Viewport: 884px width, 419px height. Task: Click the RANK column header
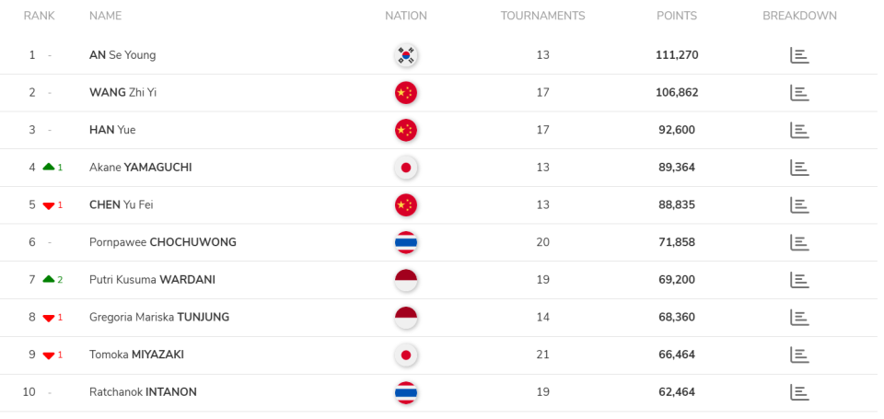[39, 16]
